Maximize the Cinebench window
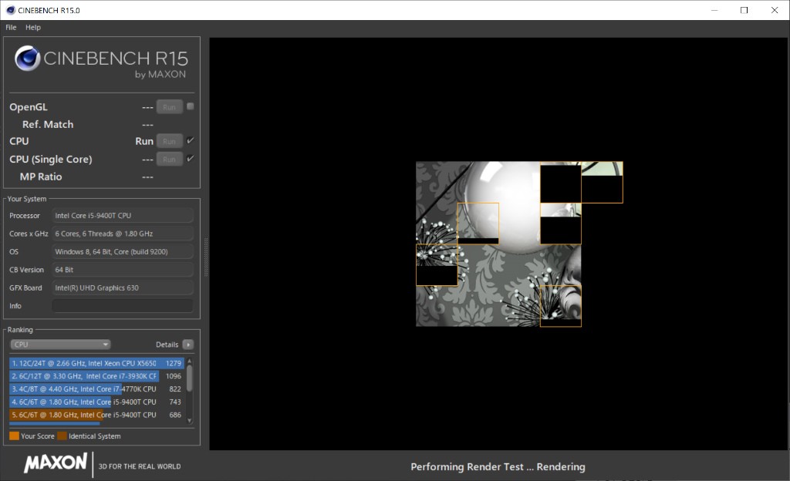The image size is (790, 481). (x=744, y=10)
